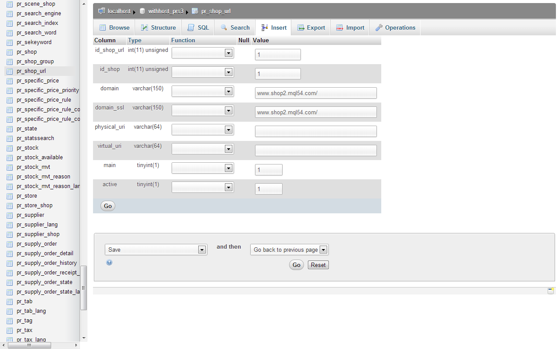This screenshot has height=349, width=559.
Task: Click the empty virtual_uri value field
Action: coord(316,151)
